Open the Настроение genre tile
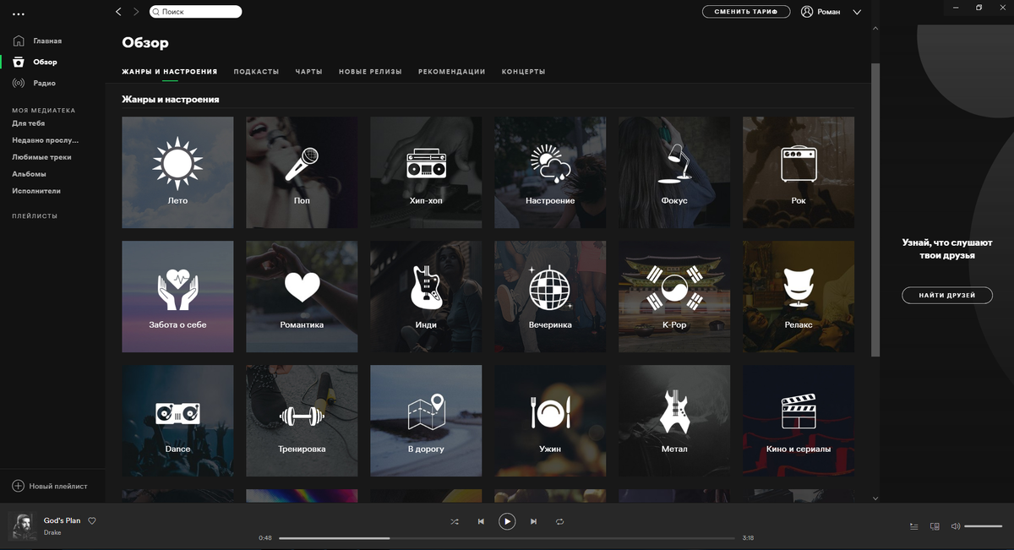 pos(550,172)
